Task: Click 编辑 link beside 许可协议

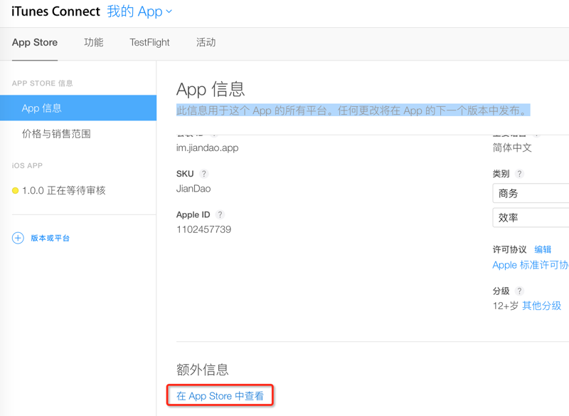Action: pyautogui.click(x=543, y=249)
